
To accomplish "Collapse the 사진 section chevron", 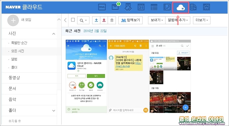I will [54, 34].
